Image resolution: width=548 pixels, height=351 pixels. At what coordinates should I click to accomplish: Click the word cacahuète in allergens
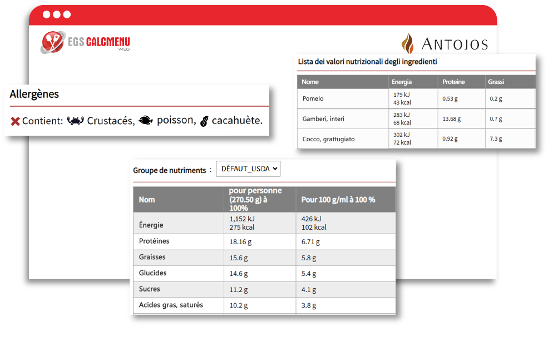[237, 120]
